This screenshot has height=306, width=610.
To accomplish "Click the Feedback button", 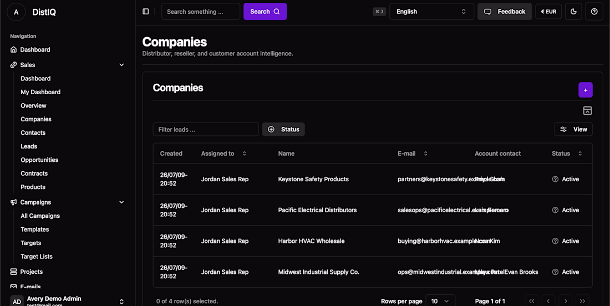I will [x=505, y=12].
